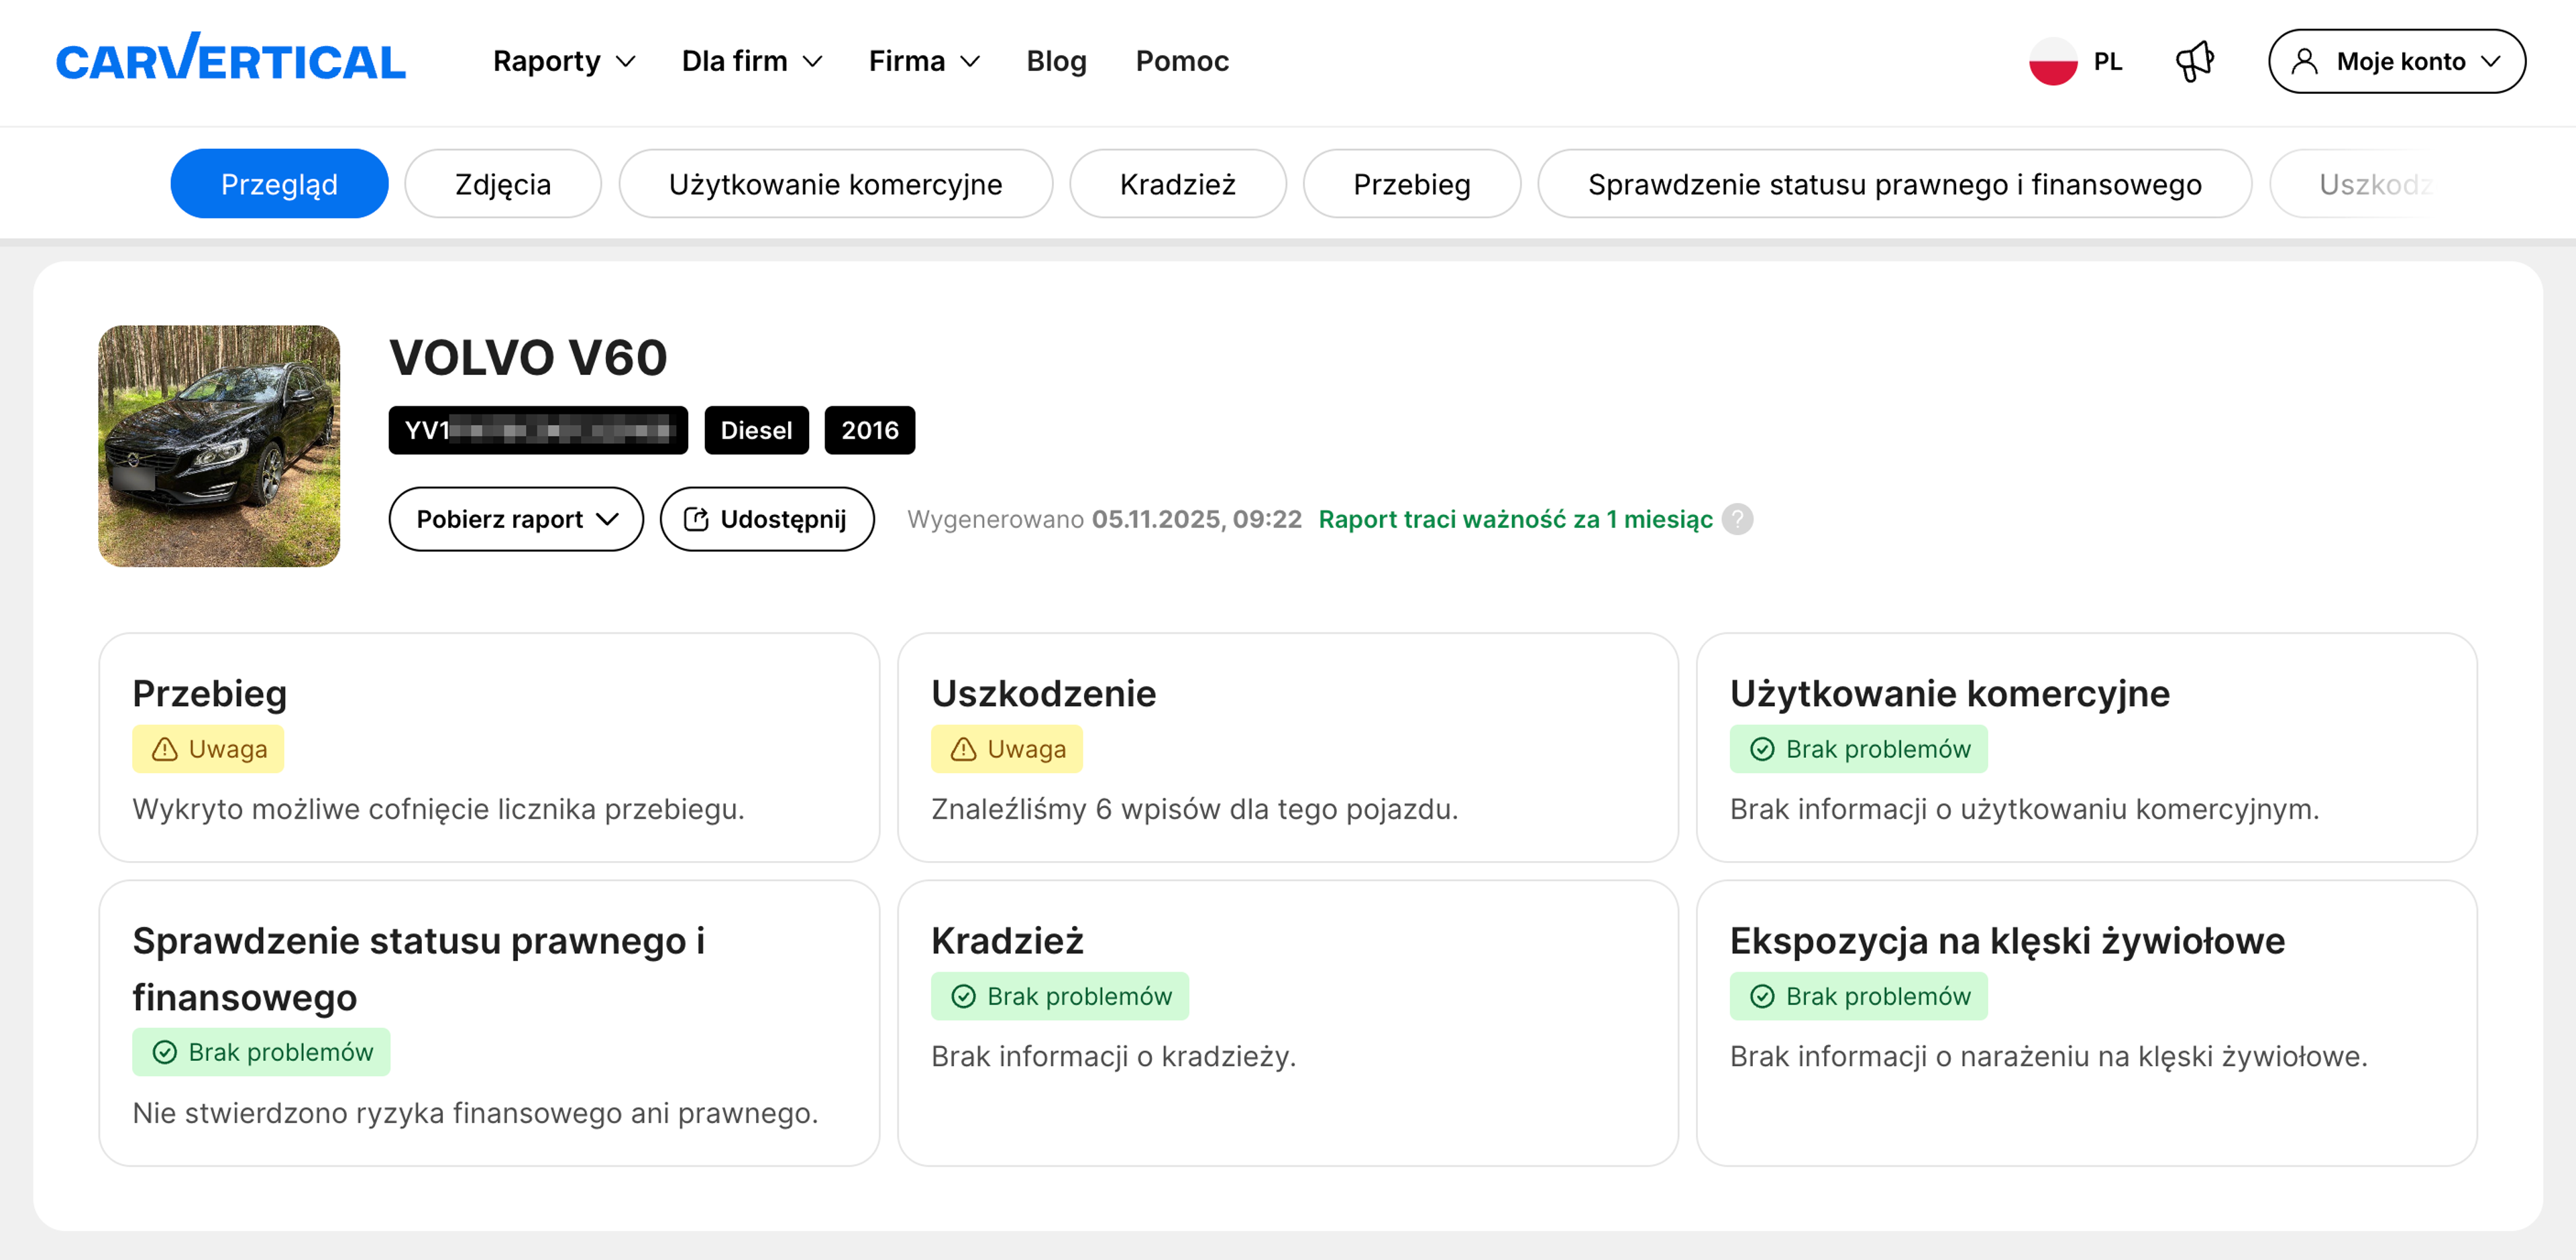Open the Sprawdzenie statusu prawnego summary card
The image size is (2576, 1260).
click(489, 1023)
